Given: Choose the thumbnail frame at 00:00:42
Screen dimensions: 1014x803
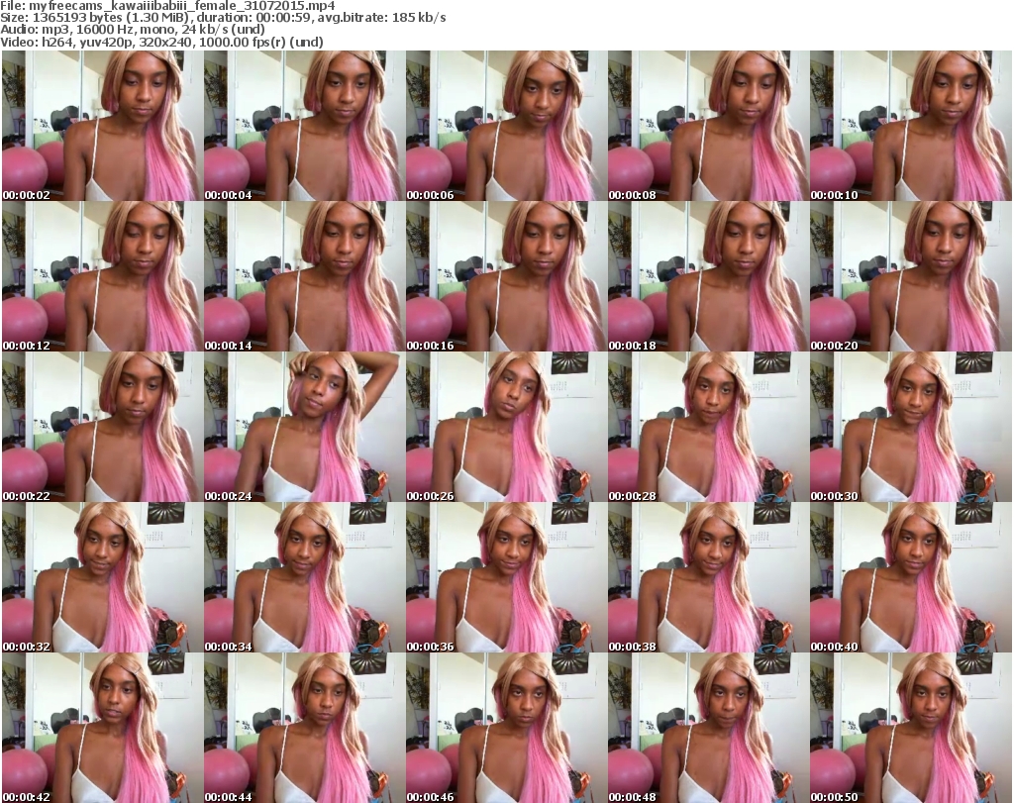Looking at the screenshot, I should (102, 728).
